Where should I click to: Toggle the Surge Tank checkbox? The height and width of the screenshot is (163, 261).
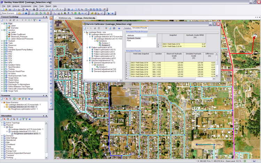4,91
